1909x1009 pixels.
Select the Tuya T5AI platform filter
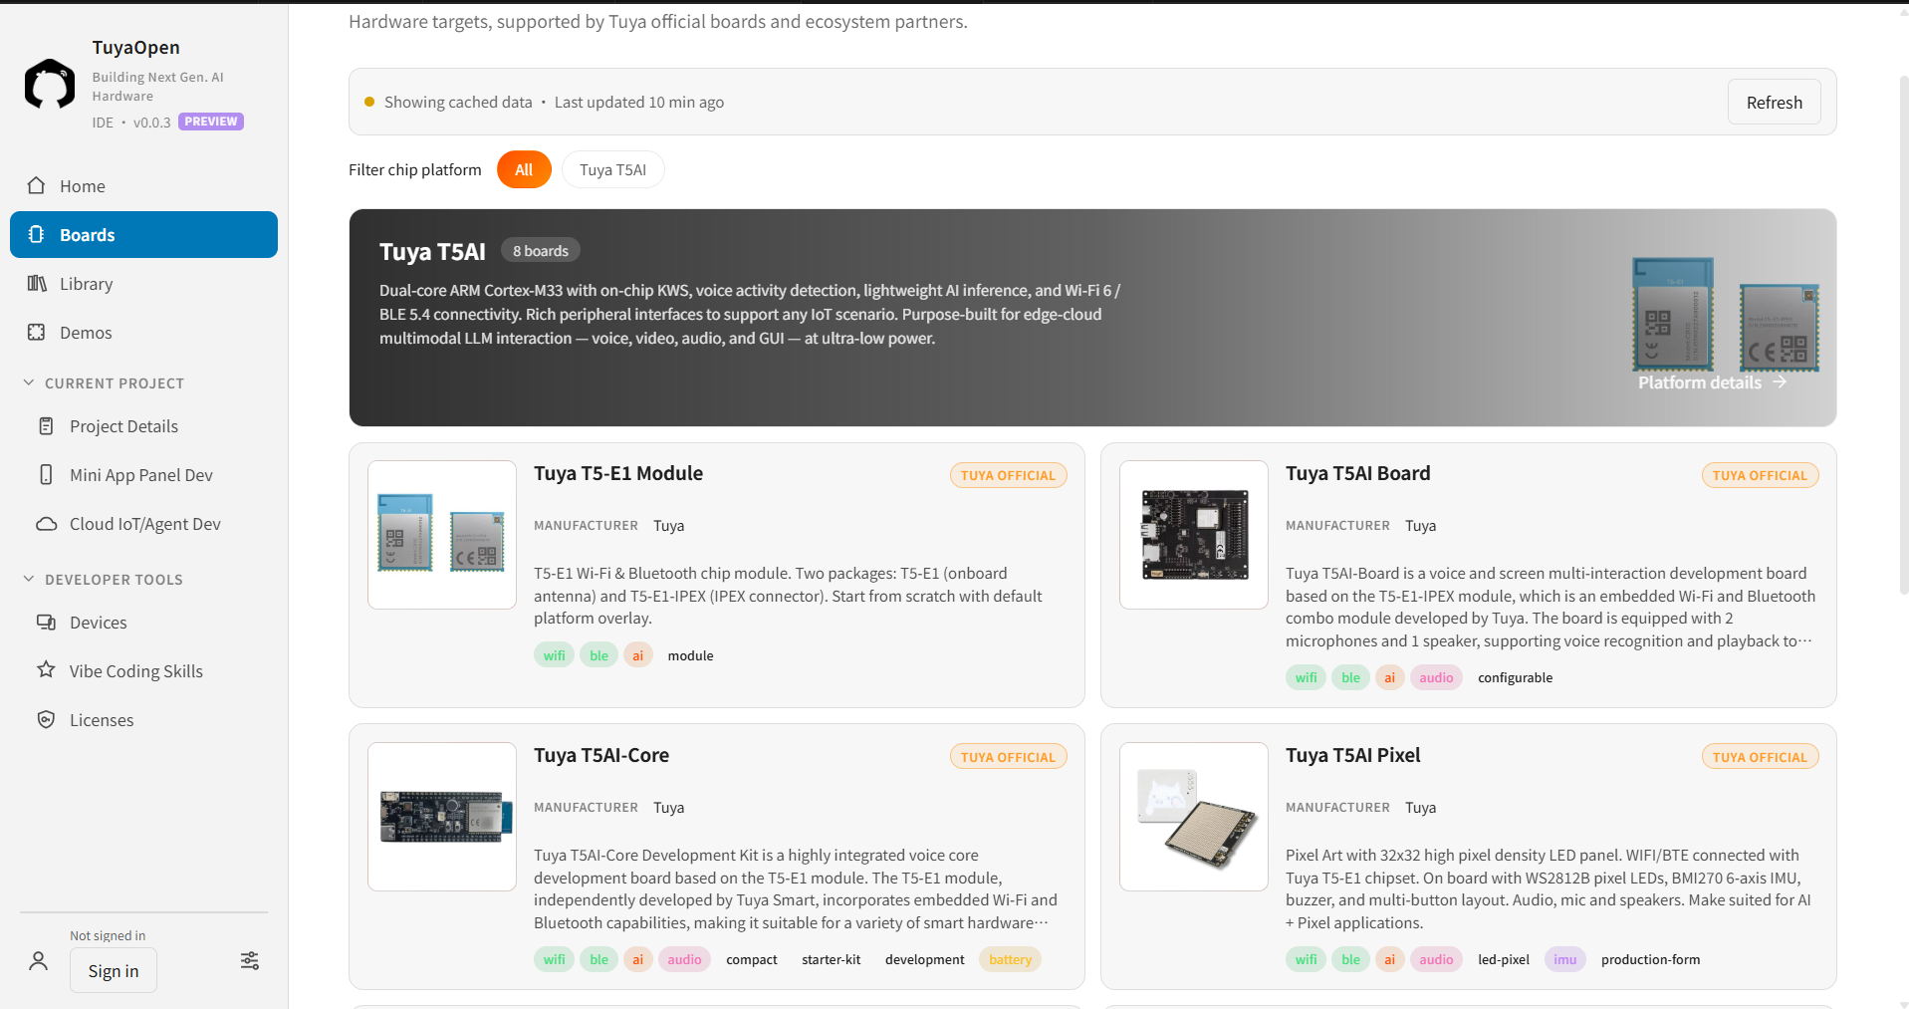click(612, 169)
